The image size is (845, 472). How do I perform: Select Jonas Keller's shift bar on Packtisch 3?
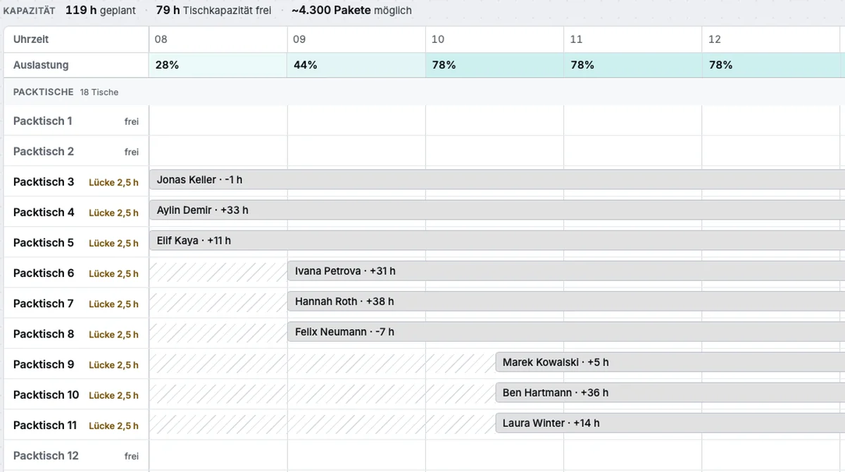click(x=497, y=180)
